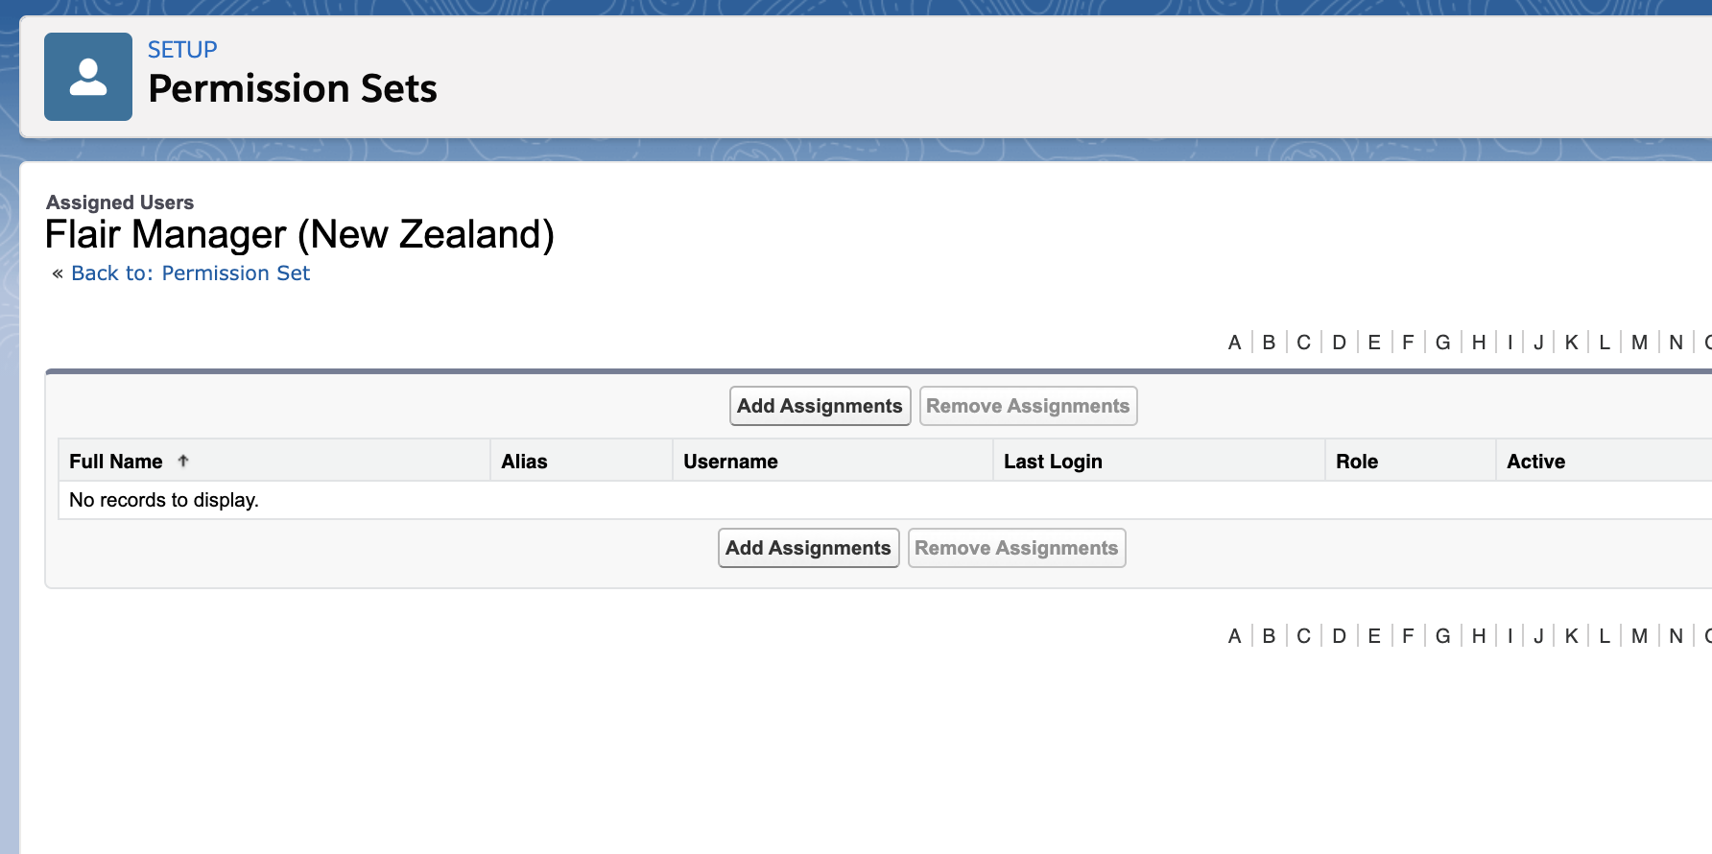Filter by letter D in top alphabet bar
The height and width of the screenshot is (854, 1712).
(1339, 343)
